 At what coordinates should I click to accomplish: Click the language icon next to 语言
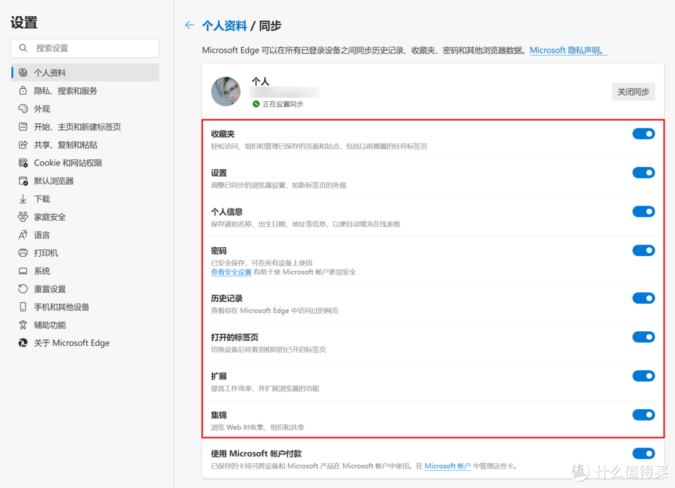click(23, 234)
